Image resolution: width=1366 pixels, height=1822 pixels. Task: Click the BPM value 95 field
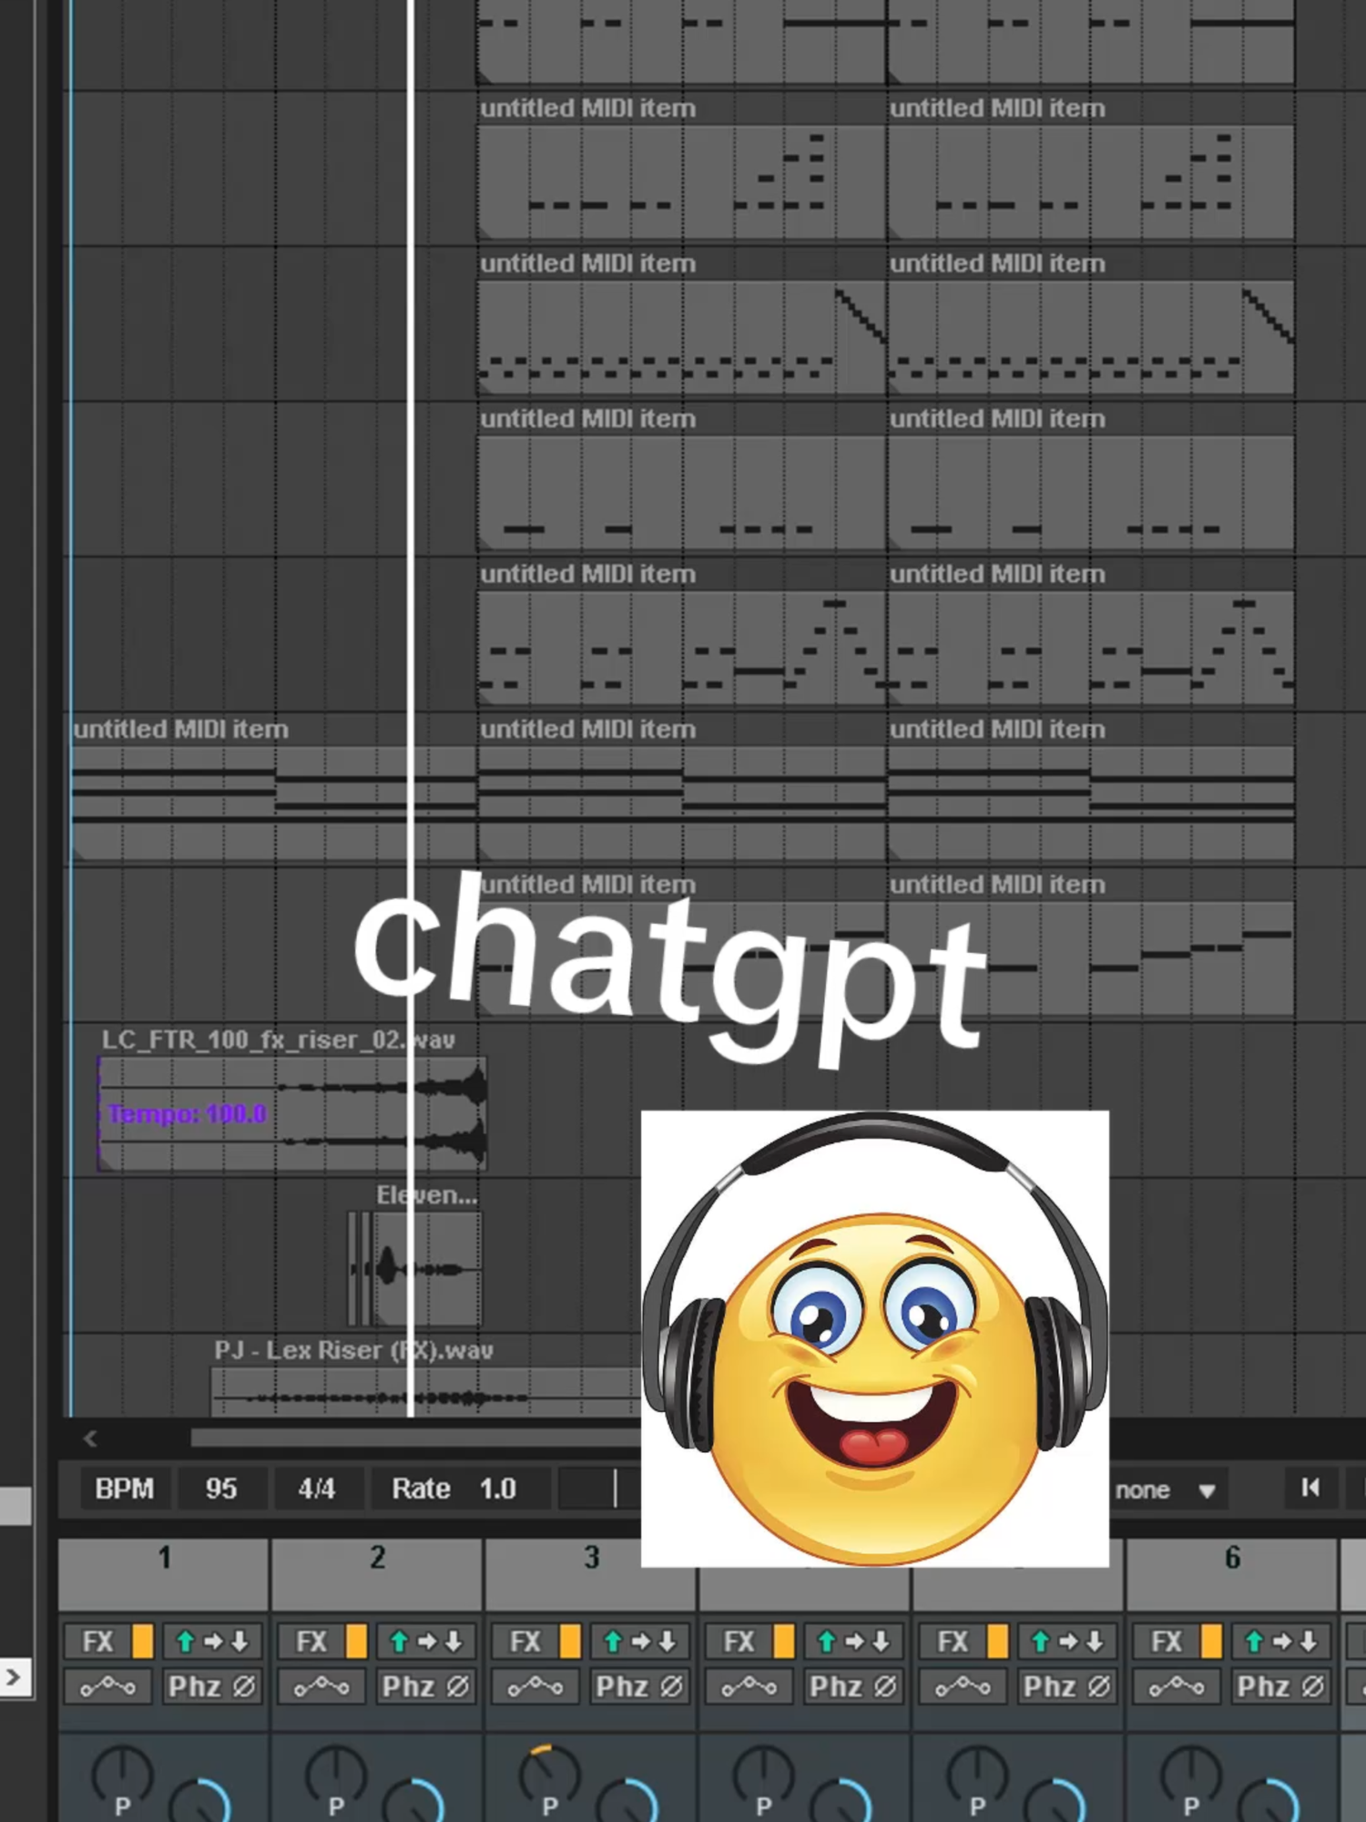(221, 1489)
